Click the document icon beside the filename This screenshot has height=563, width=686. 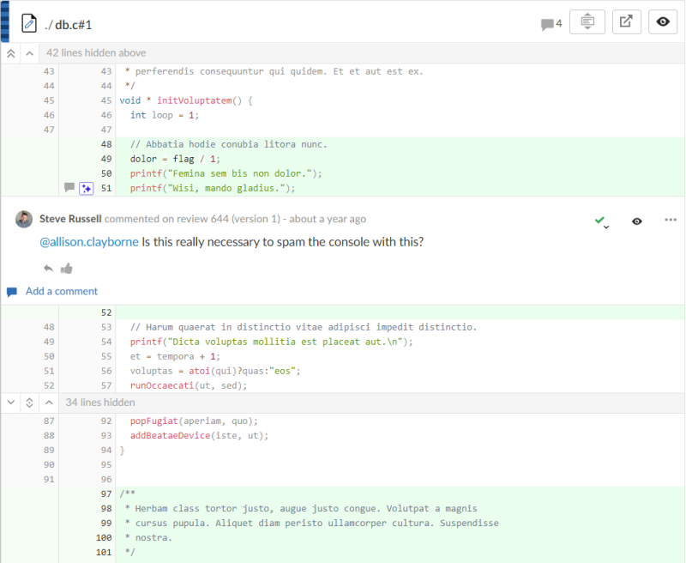[29, 23]
